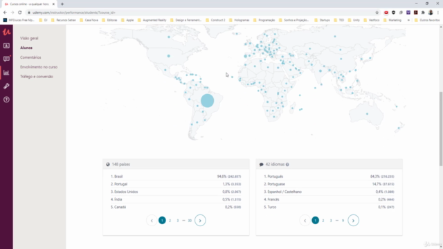Jump to page 30 of countries list
Image resolution: width=443 pixels, height=249 pixels.
click(190, 221)
